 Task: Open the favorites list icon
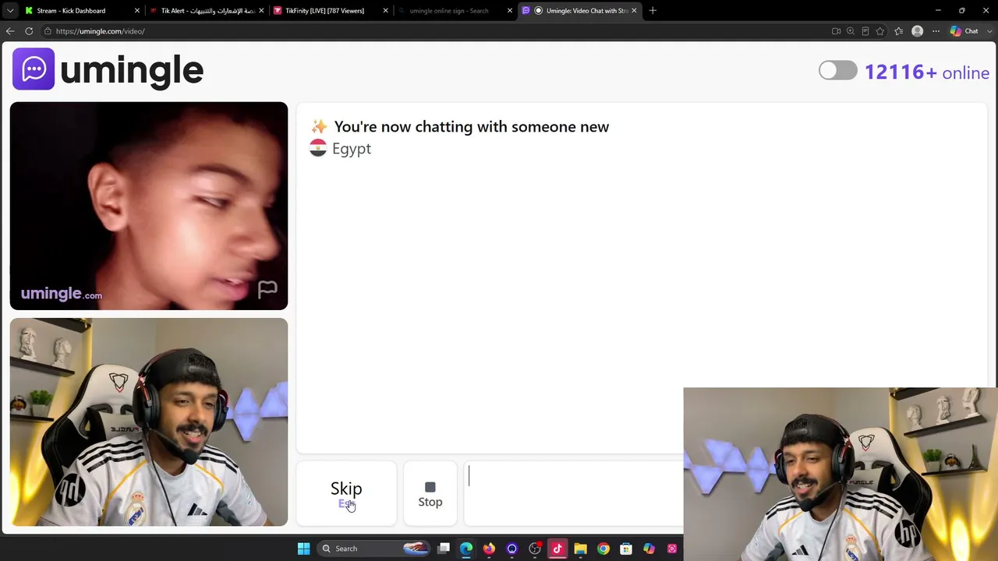pyautogui.click(x=899, y=31)
